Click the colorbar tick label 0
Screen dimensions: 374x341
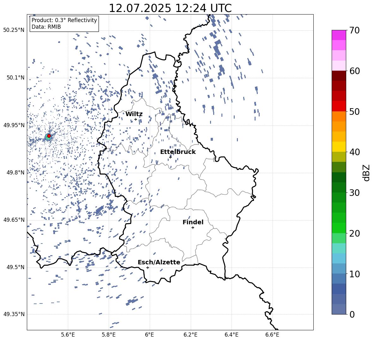click(352, 314)
